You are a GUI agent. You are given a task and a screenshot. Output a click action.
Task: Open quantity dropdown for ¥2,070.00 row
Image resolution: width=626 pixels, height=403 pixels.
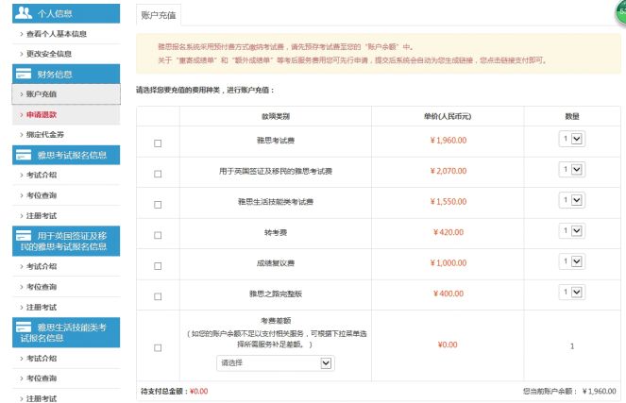click(x=572, y=170)
